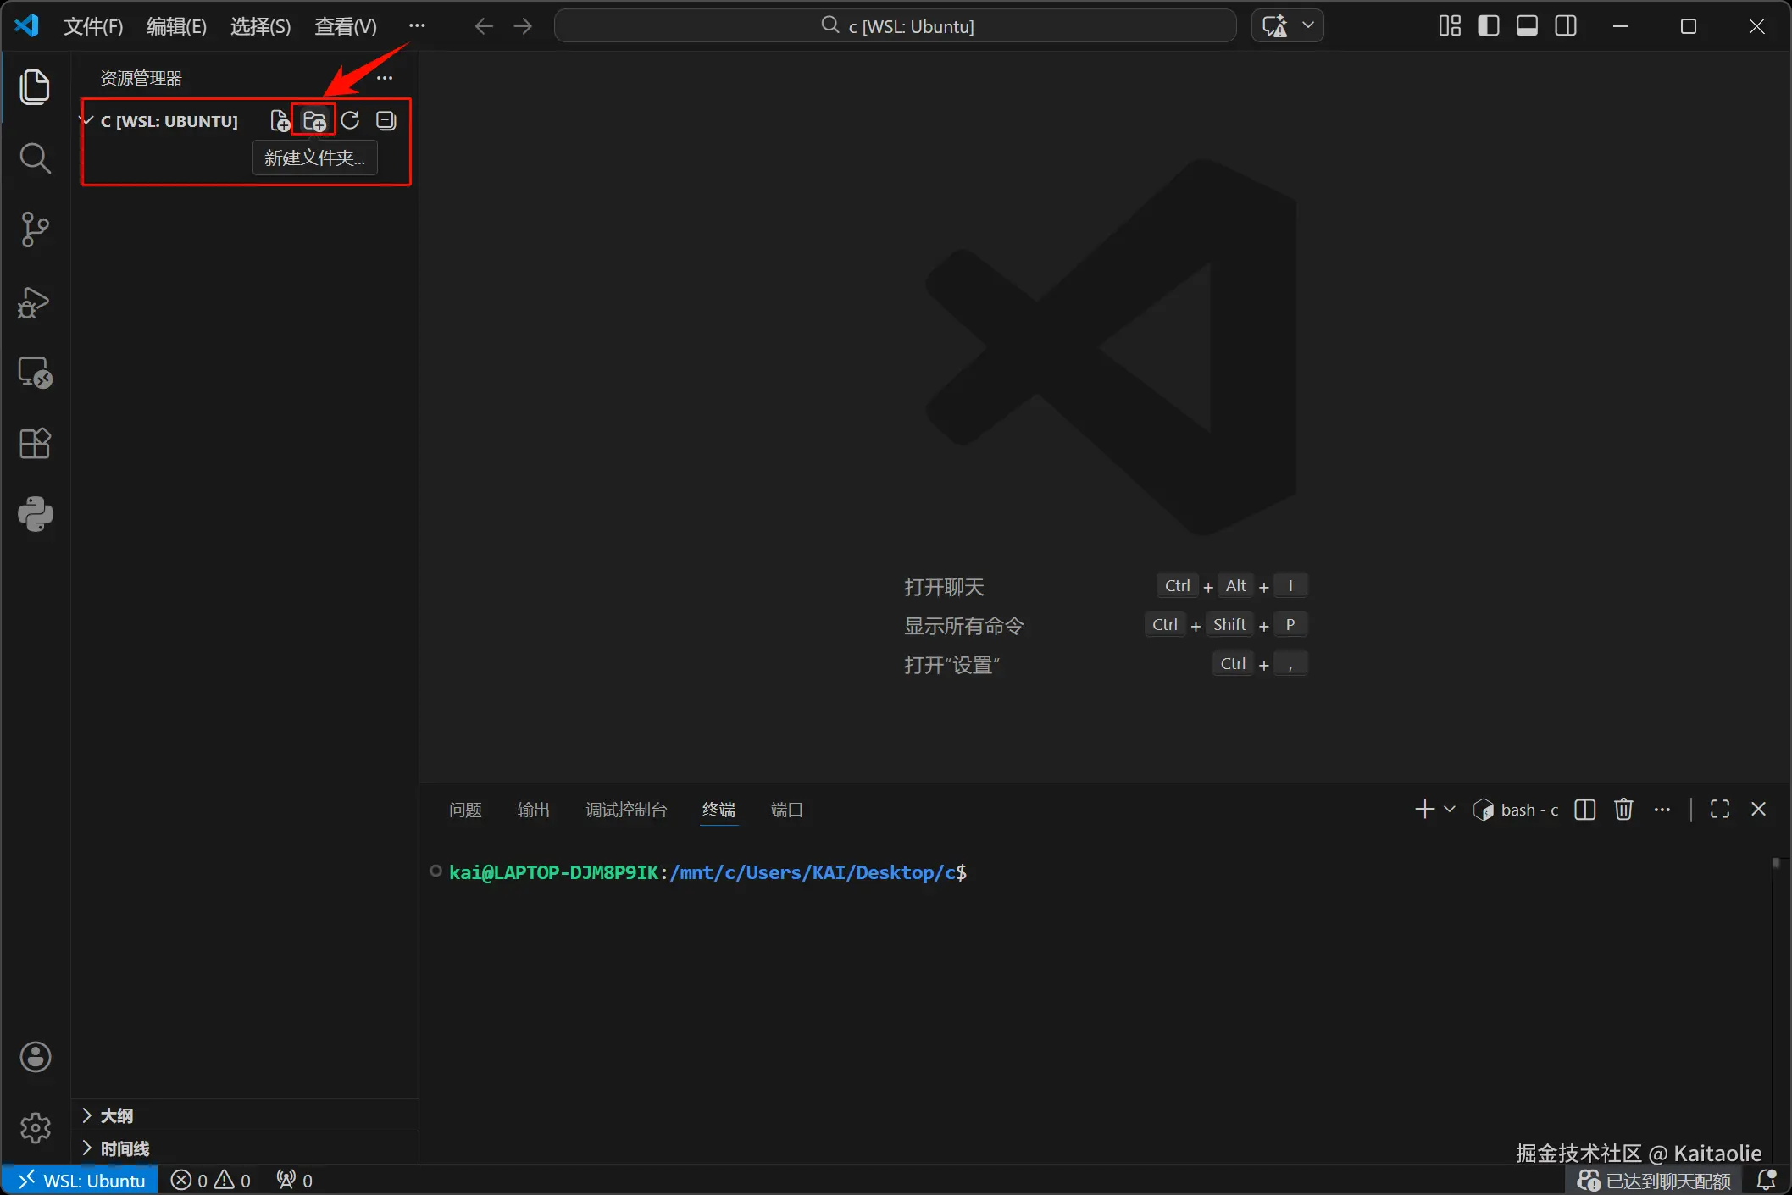Open the Source Control view
Screen dimensions: 1792x1195
tap(35, 230)
